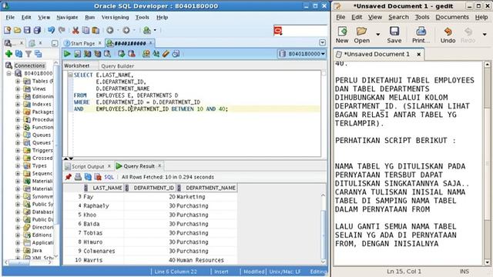Click the query result vertical scrollbar
Screen dimensions: 493x277
tap(323, 228)
